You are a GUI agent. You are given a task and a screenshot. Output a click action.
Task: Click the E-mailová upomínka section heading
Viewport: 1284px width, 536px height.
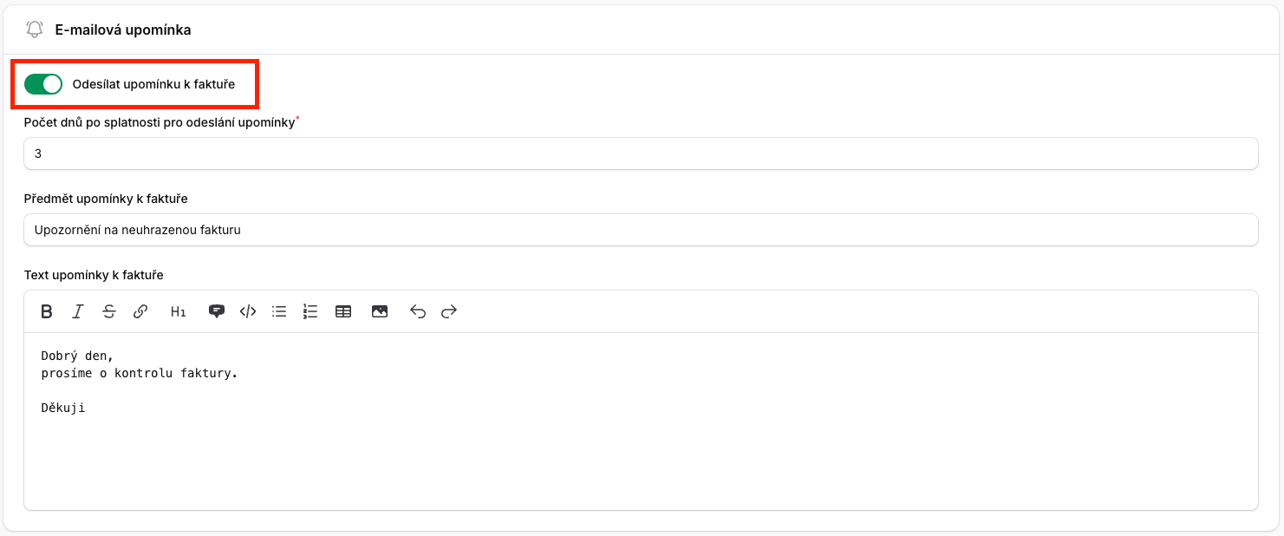123,29
